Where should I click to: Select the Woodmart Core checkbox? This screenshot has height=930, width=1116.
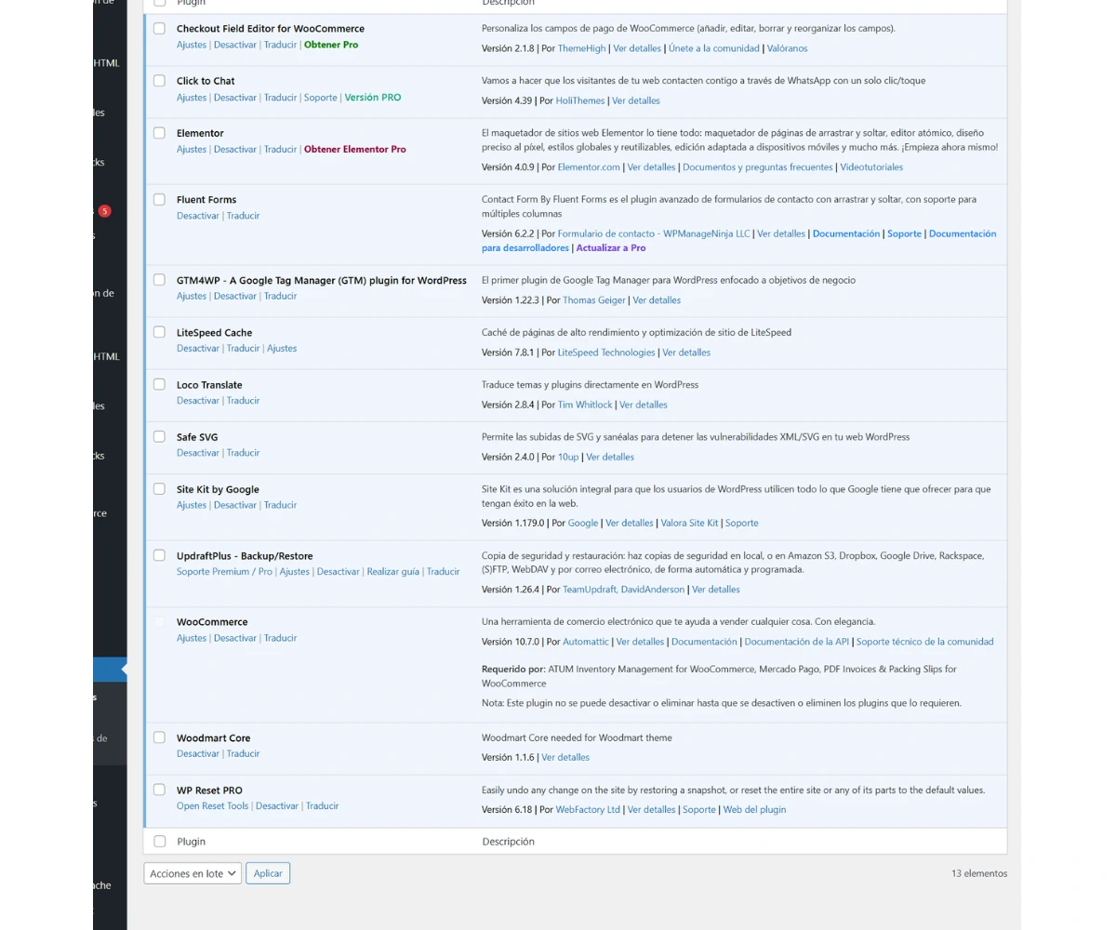[159, 737]
